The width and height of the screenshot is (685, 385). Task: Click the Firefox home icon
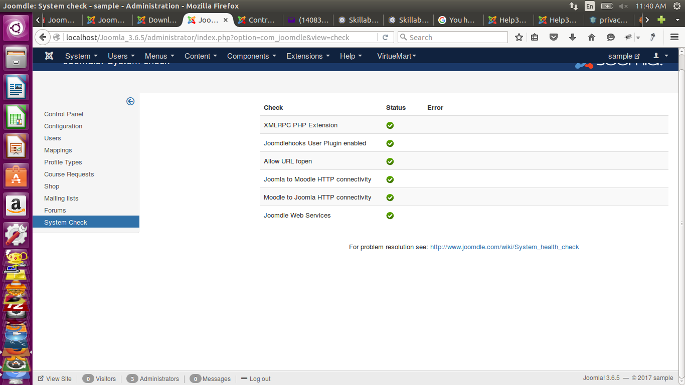(x=592, y=38)
